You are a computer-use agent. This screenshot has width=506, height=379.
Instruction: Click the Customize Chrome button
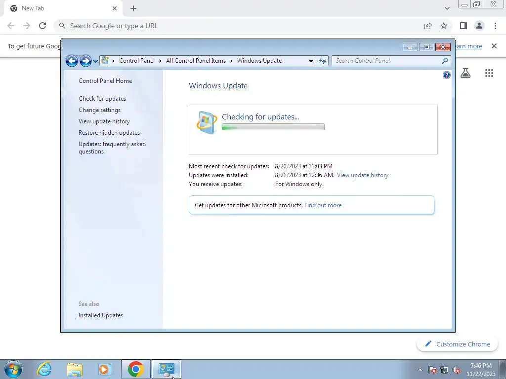pos(458,344)
